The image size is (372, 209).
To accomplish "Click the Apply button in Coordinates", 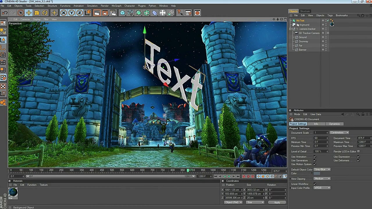I will [x=277, y=203].
